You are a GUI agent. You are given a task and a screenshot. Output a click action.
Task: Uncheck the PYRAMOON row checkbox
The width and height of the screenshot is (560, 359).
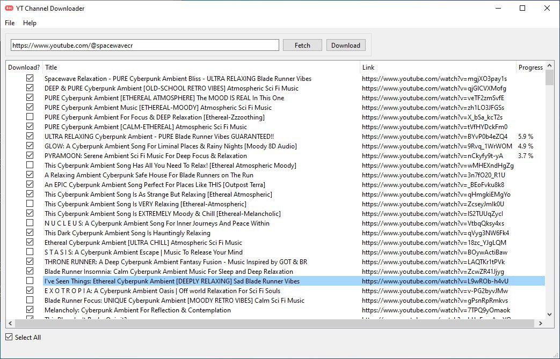coord(30,155)
